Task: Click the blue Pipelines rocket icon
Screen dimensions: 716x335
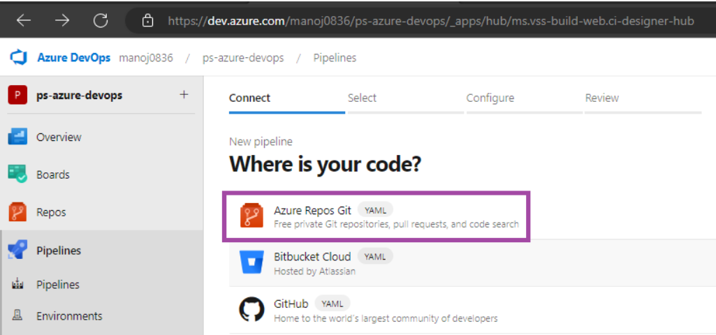Action: (x=17, y=250)
